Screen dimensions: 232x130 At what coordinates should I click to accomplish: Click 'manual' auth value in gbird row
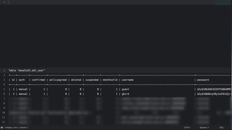tap(23, 94)
